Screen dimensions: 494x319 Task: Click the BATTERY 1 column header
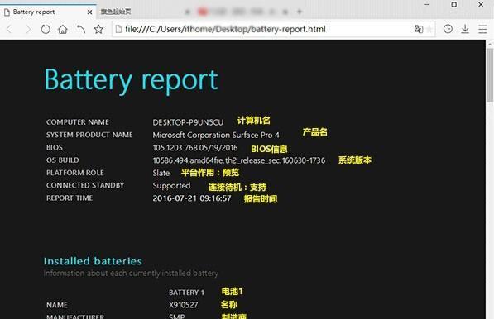pyautogui.click(x=186, y=293)
